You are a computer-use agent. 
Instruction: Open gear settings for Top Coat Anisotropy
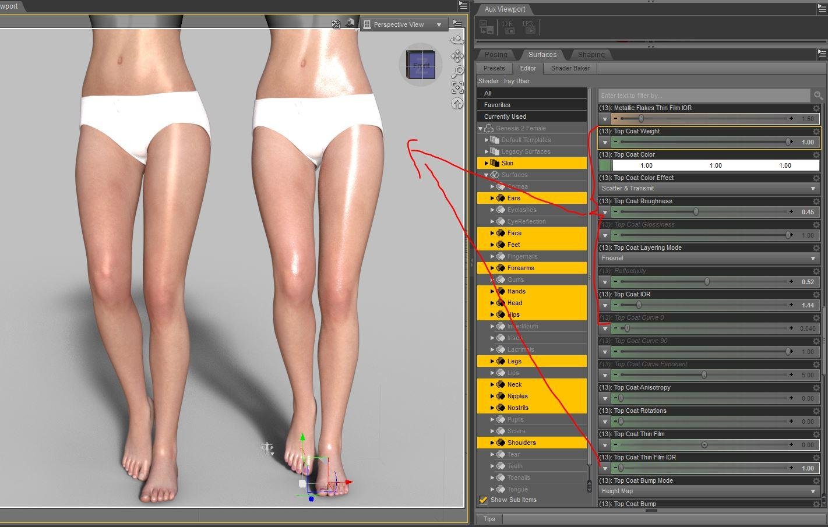(816, 388)
